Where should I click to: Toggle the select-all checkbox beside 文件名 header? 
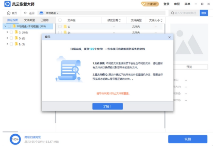point(60,20)
